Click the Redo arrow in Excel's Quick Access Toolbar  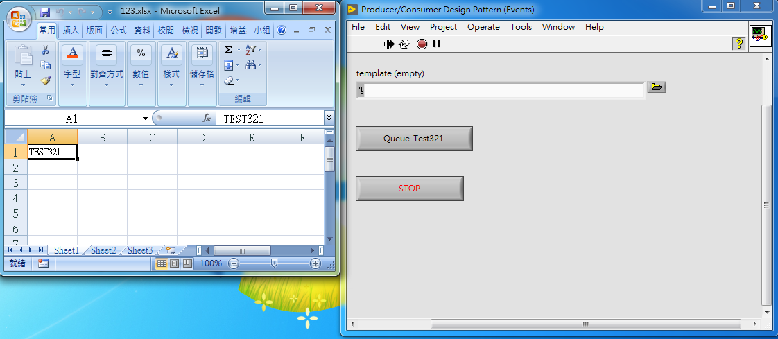(83, 11)
